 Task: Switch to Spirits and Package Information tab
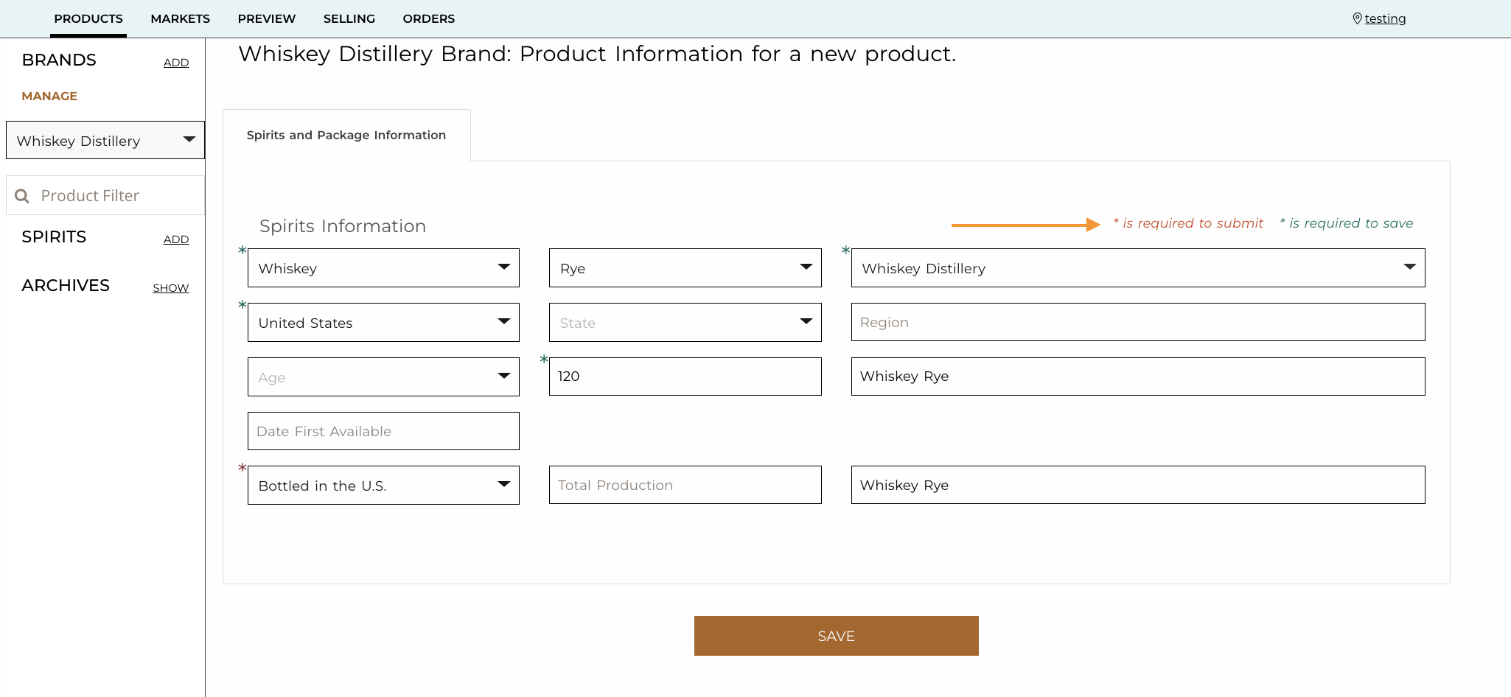pyautogui.click(x=346, y=135)
